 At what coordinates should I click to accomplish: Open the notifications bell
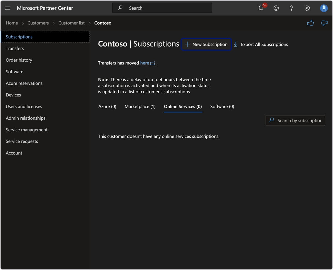click(261, 8)
